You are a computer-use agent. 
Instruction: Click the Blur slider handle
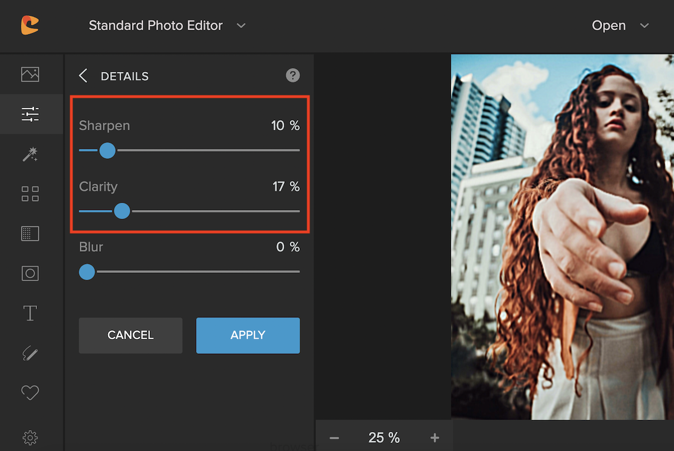pos(86,272)
